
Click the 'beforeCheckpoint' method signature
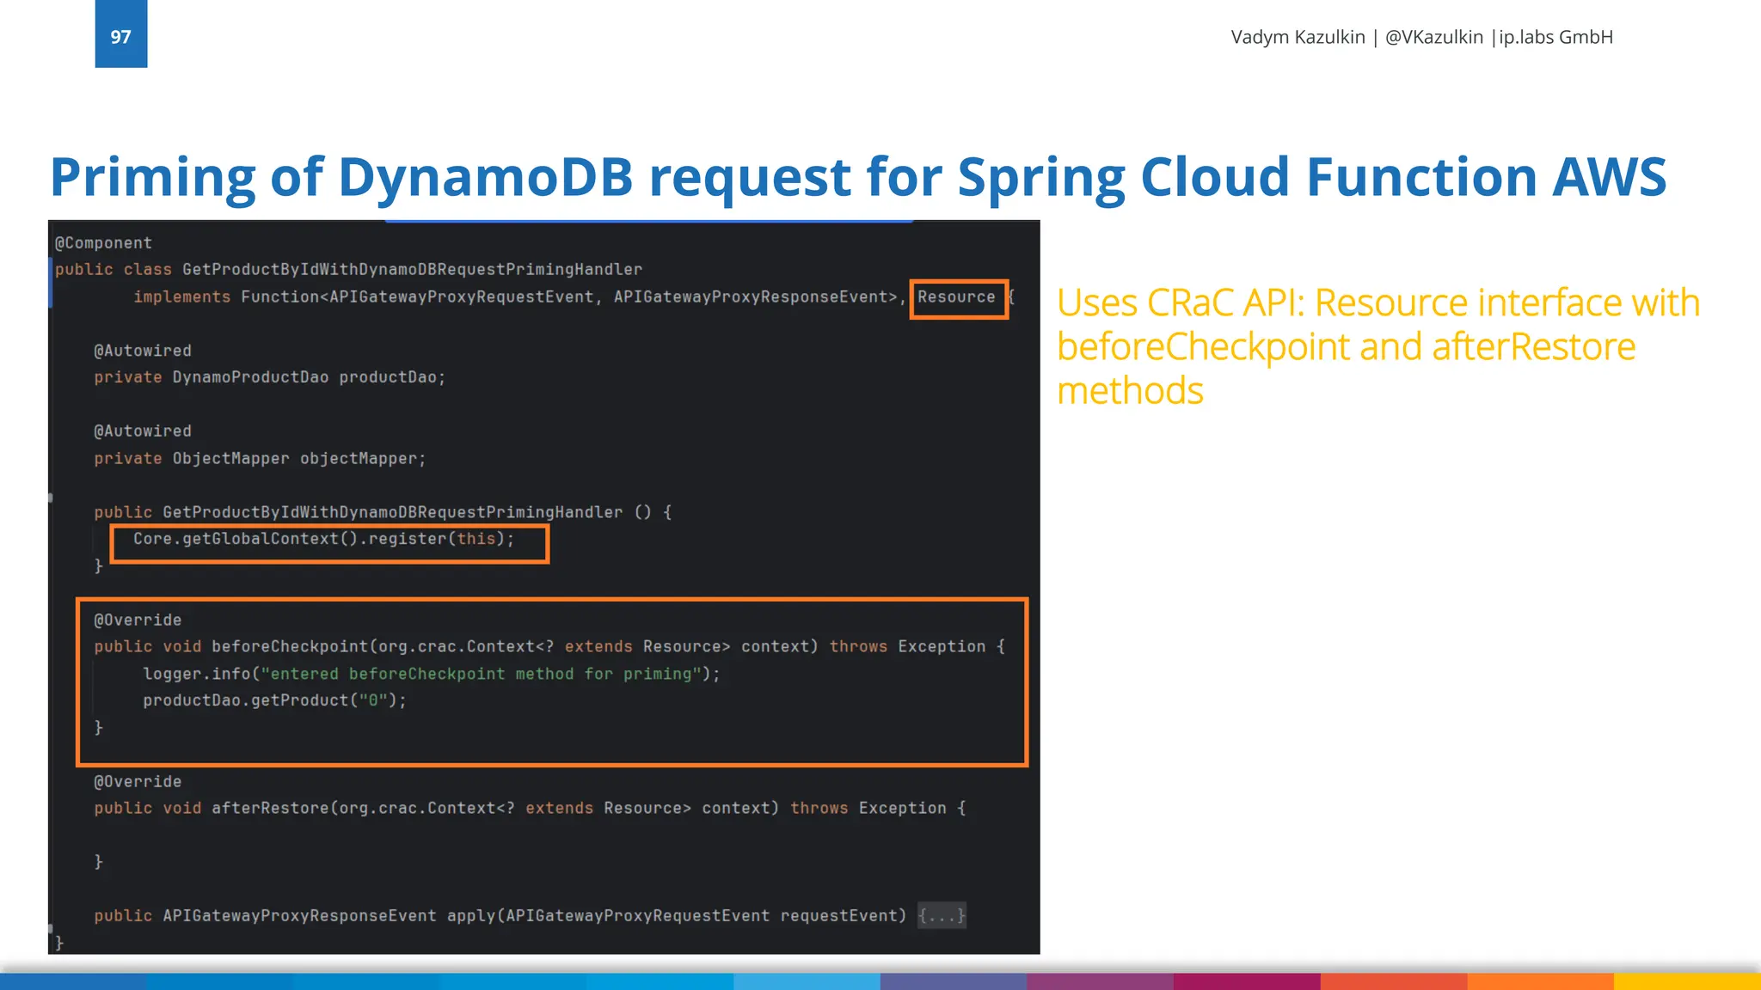[549, 646]
